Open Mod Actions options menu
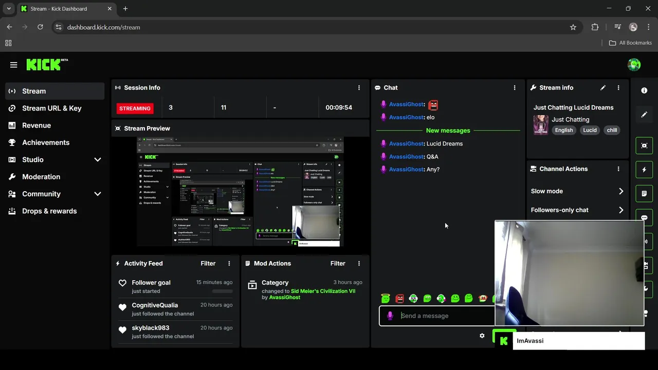The image size is (658, 370). (x=359, y=264)
